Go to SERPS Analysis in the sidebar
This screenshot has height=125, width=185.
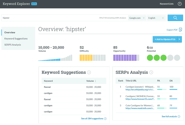pyautogui.click(x=13, y=45)
